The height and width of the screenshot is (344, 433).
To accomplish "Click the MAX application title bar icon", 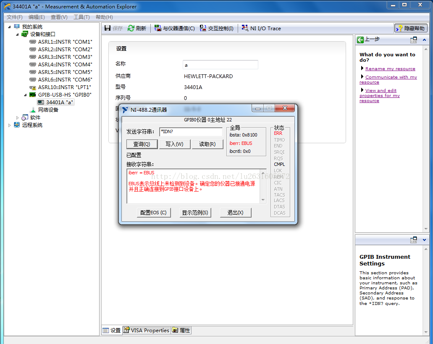I will pyautogui.click(x=7, y=6).
